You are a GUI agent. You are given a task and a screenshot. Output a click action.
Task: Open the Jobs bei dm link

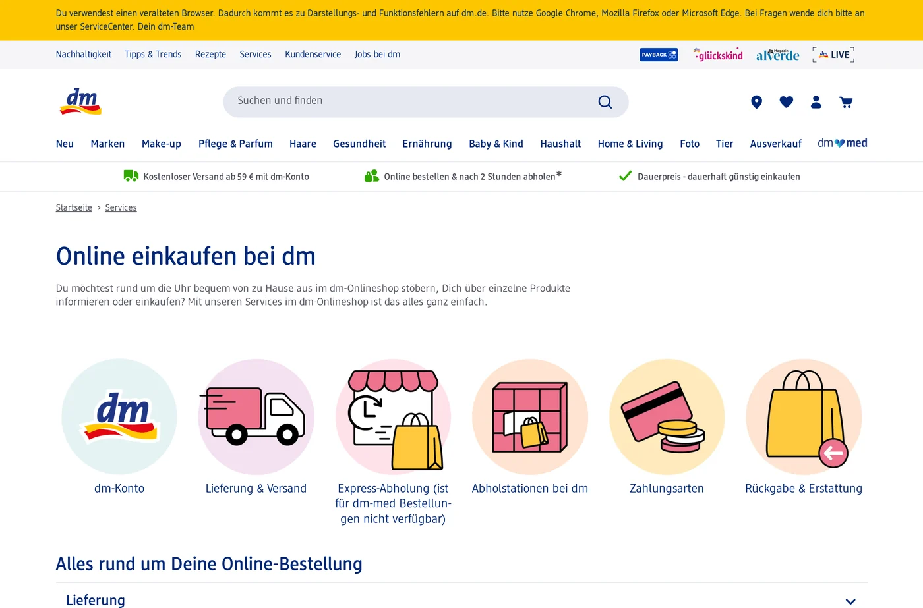[x=377, y=55]
